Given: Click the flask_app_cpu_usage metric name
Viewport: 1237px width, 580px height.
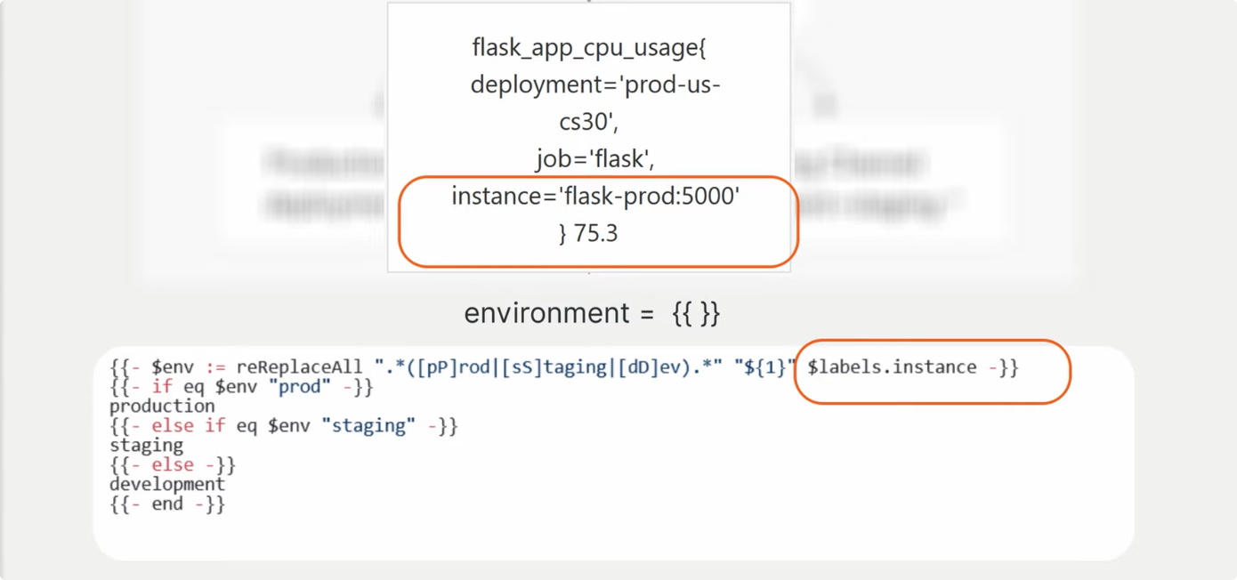Looking at the screenshot, I should 588,48.
